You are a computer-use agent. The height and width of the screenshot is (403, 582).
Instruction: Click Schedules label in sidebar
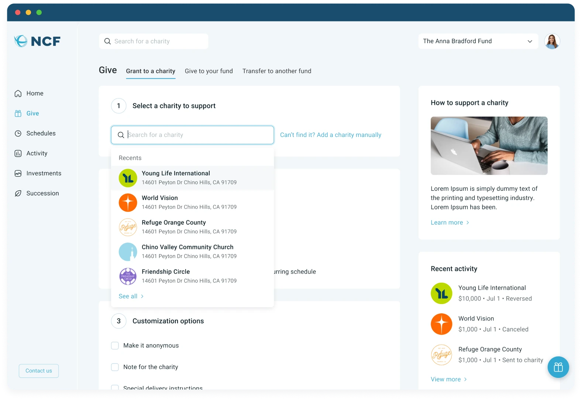(41, 133)
